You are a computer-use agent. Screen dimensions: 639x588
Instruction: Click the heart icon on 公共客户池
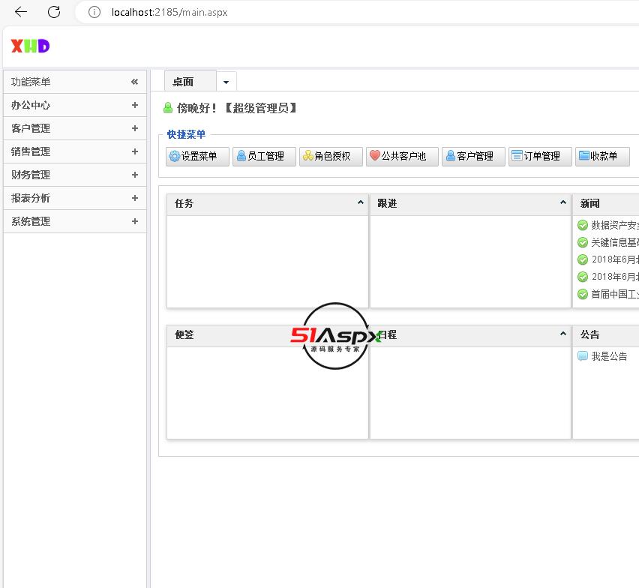(374, 156)
